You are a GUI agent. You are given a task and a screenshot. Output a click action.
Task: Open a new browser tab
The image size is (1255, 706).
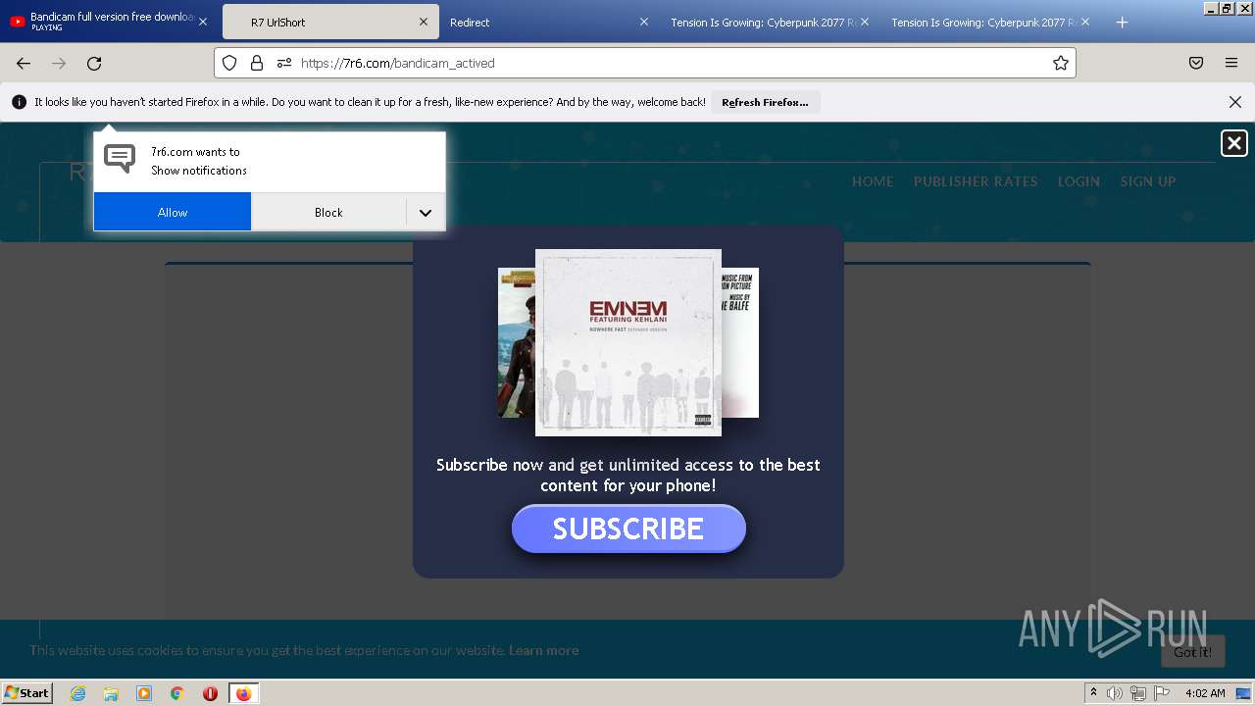pyautogui.click(x=1122, y=22)
